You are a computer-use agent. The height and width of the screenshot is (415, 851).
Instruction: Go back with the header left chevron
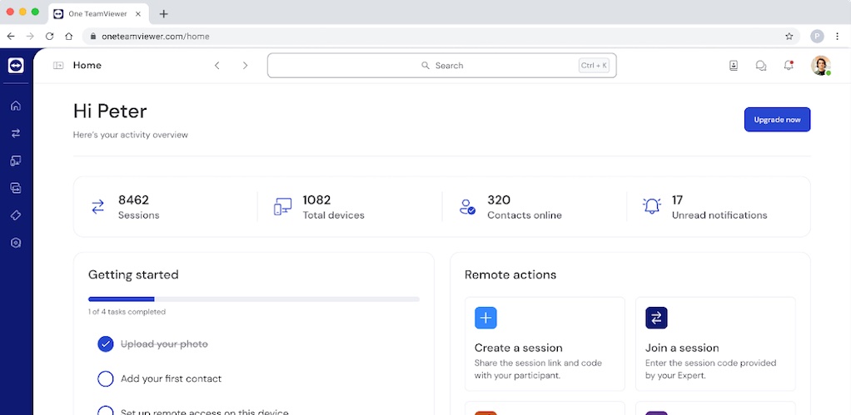[217, 66]
